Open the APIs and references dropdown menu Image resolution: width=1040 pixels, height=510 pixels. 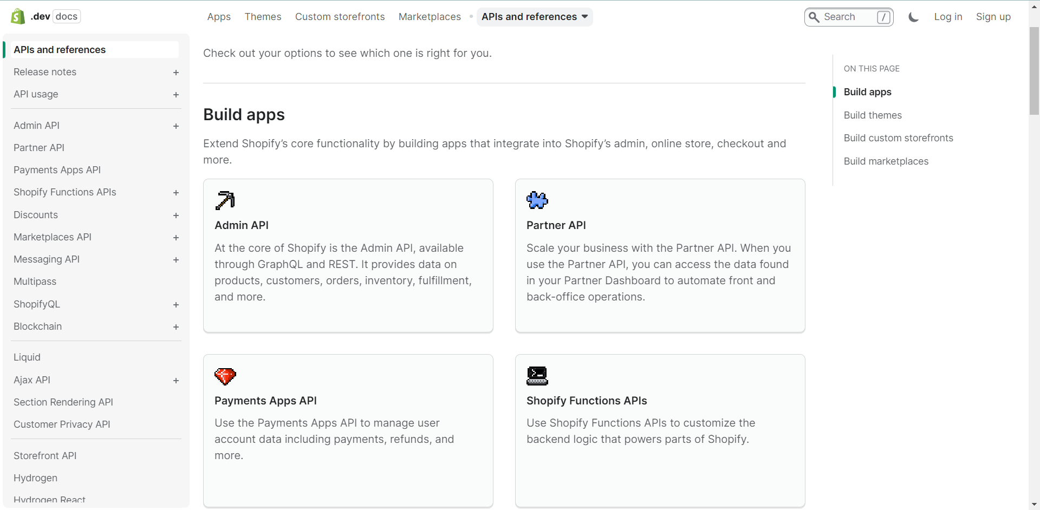tap(534, 17)
